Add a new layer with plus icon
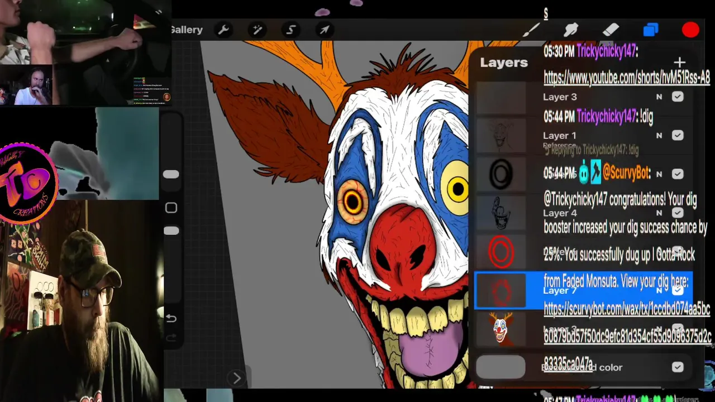 (679, 63)
